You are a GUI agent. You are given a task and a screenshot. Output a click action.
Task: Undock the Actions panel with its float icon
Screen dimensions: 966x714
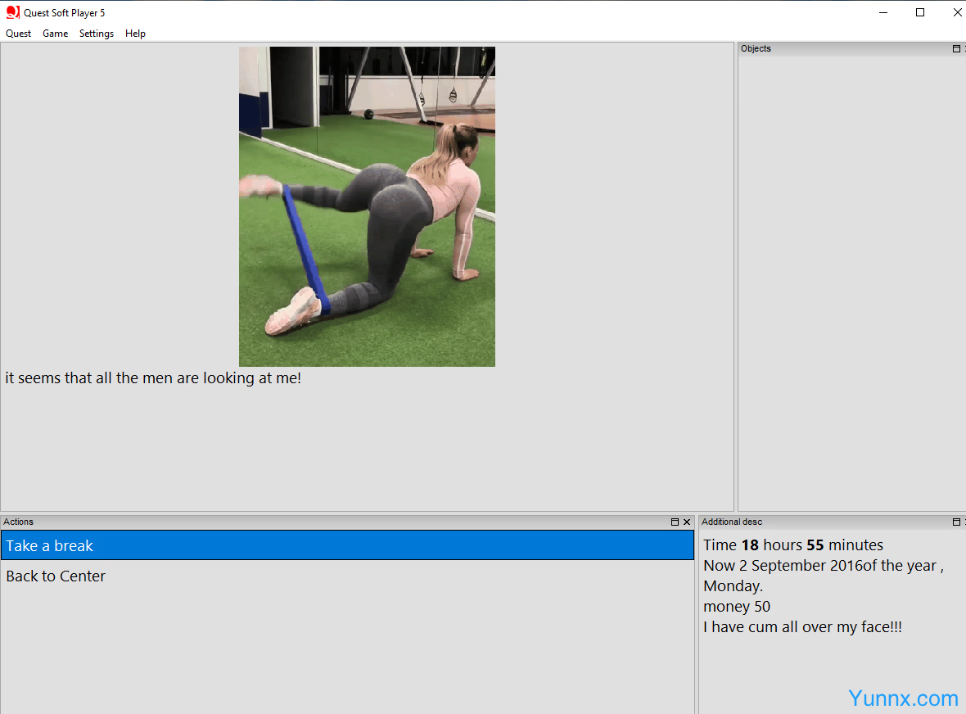click(x=675, y=522)
